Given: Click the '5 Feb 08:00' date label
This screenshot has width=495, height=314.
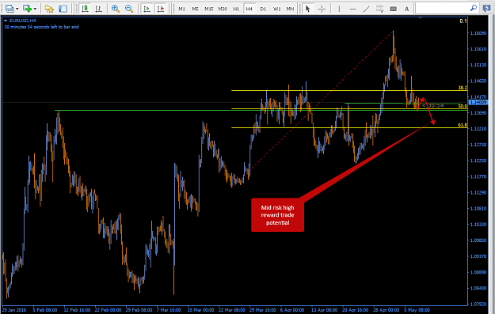Looking at the screenshot, I should click(45, 310).
